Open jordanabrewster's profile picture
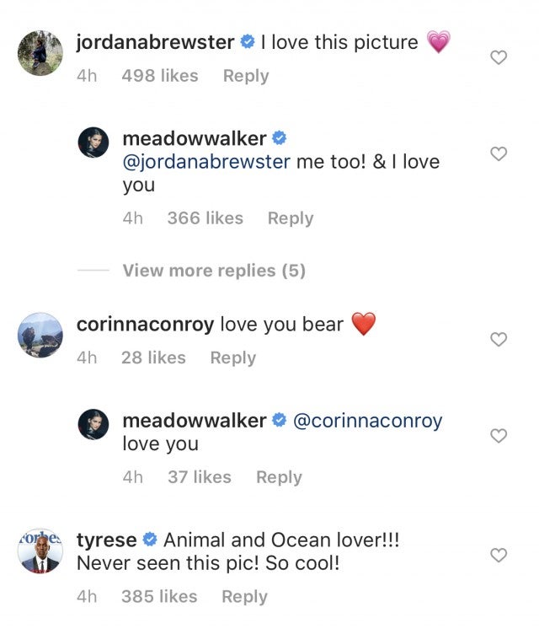 [40, 52]
